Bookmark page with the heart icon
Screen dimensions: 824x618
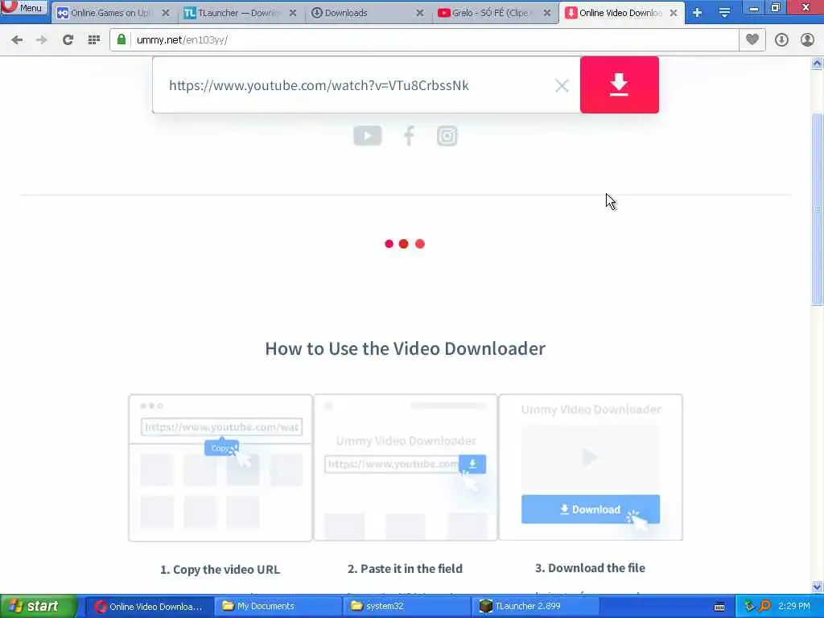click(752, 39)
